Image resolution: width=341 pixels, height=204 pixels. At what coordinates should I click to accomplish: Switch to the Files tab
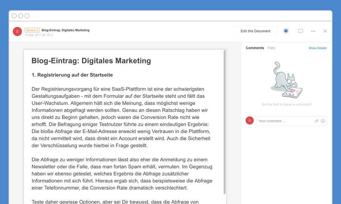(x=271, y=48)
